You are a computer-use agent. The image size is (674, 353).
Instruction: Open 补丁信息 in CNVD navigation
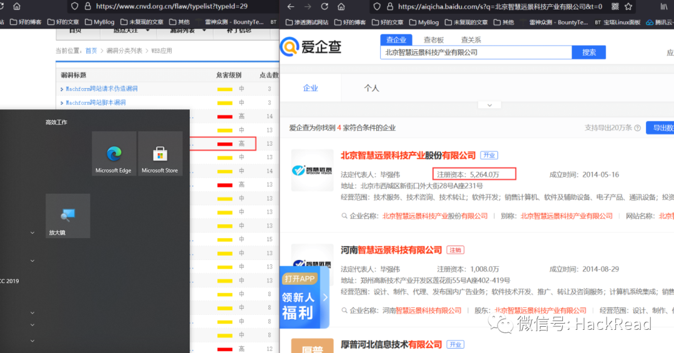[239, 31]
